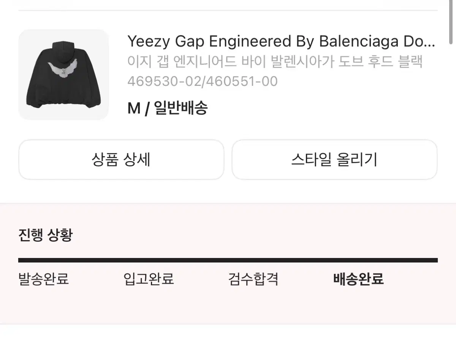Tap the size M label
The height and width of the screenshot is (337, 456).
(134, 109)
